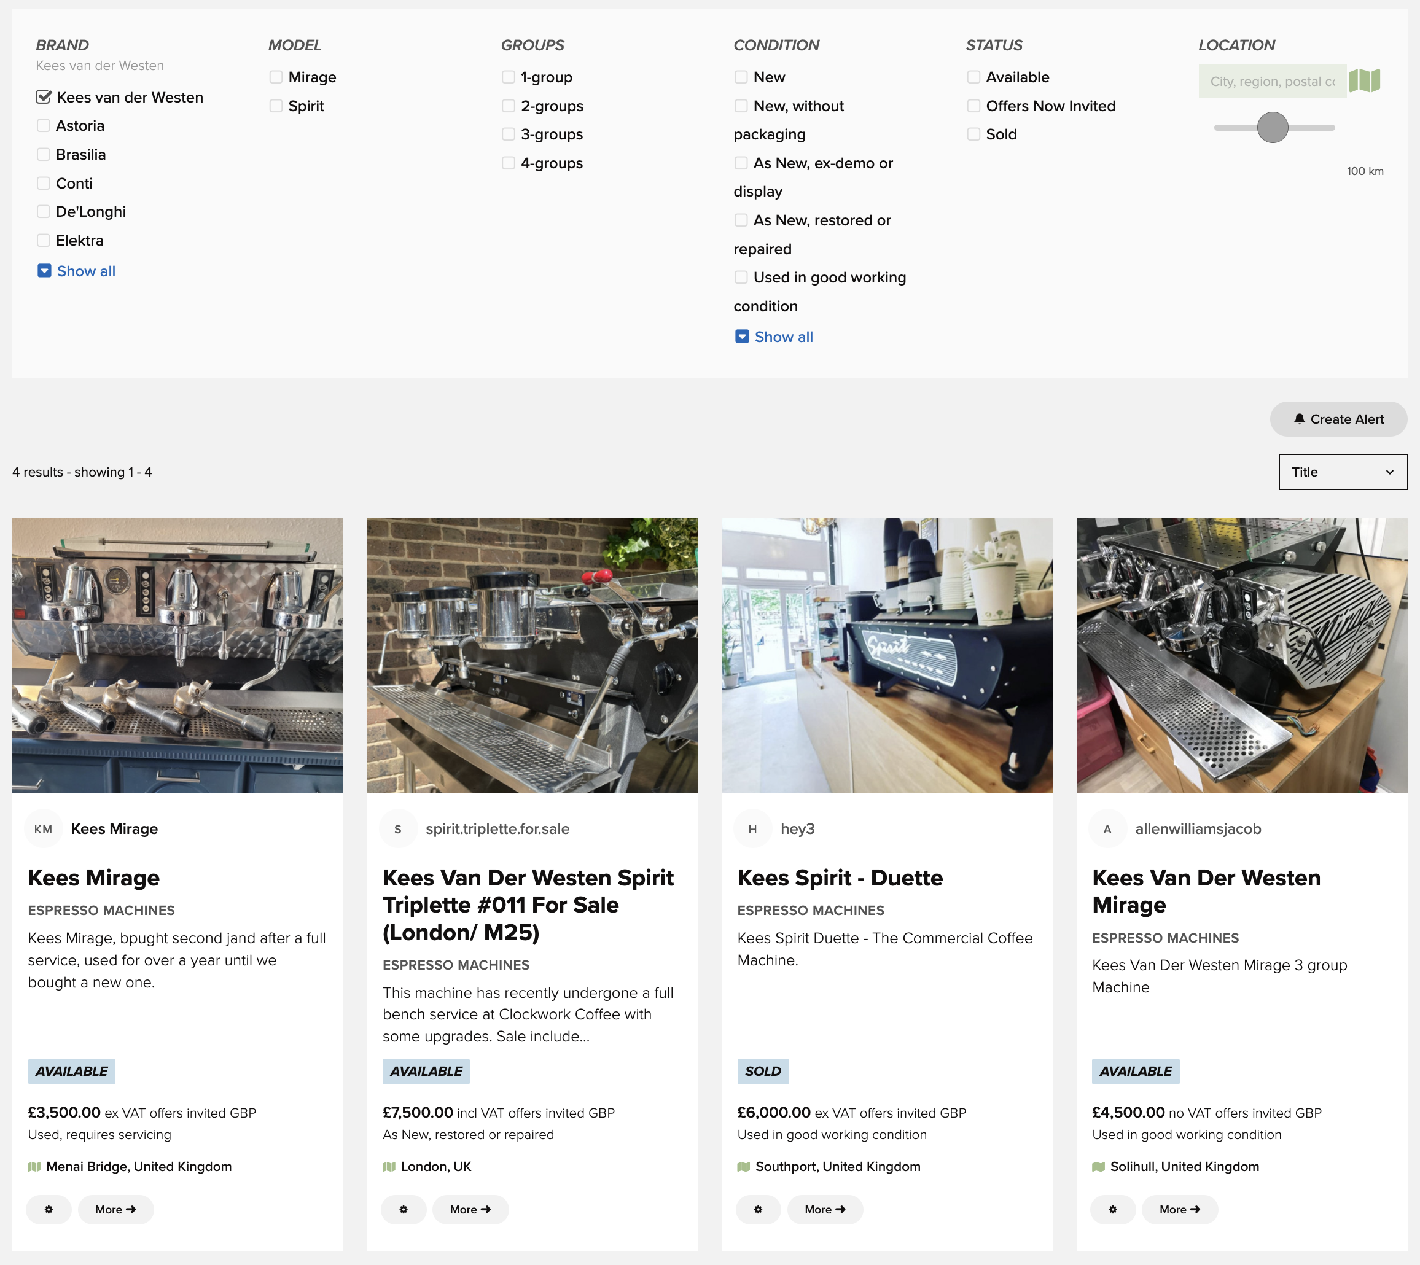1420x1265 pixels.
Task: Click the map icon beside location field
Action: [1363, 80]
